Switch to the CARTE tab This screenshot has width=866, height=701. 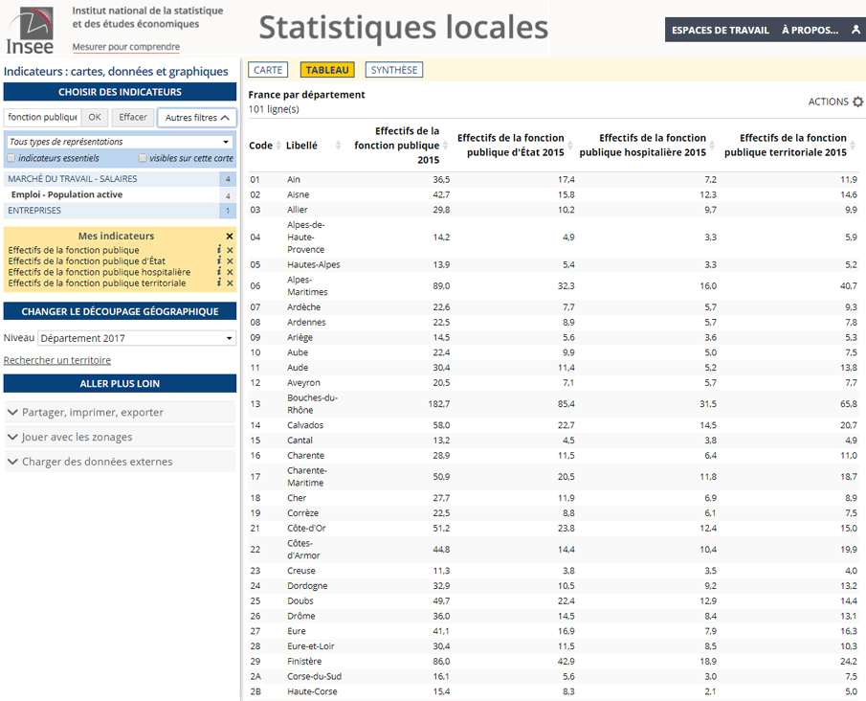point(268,70)
